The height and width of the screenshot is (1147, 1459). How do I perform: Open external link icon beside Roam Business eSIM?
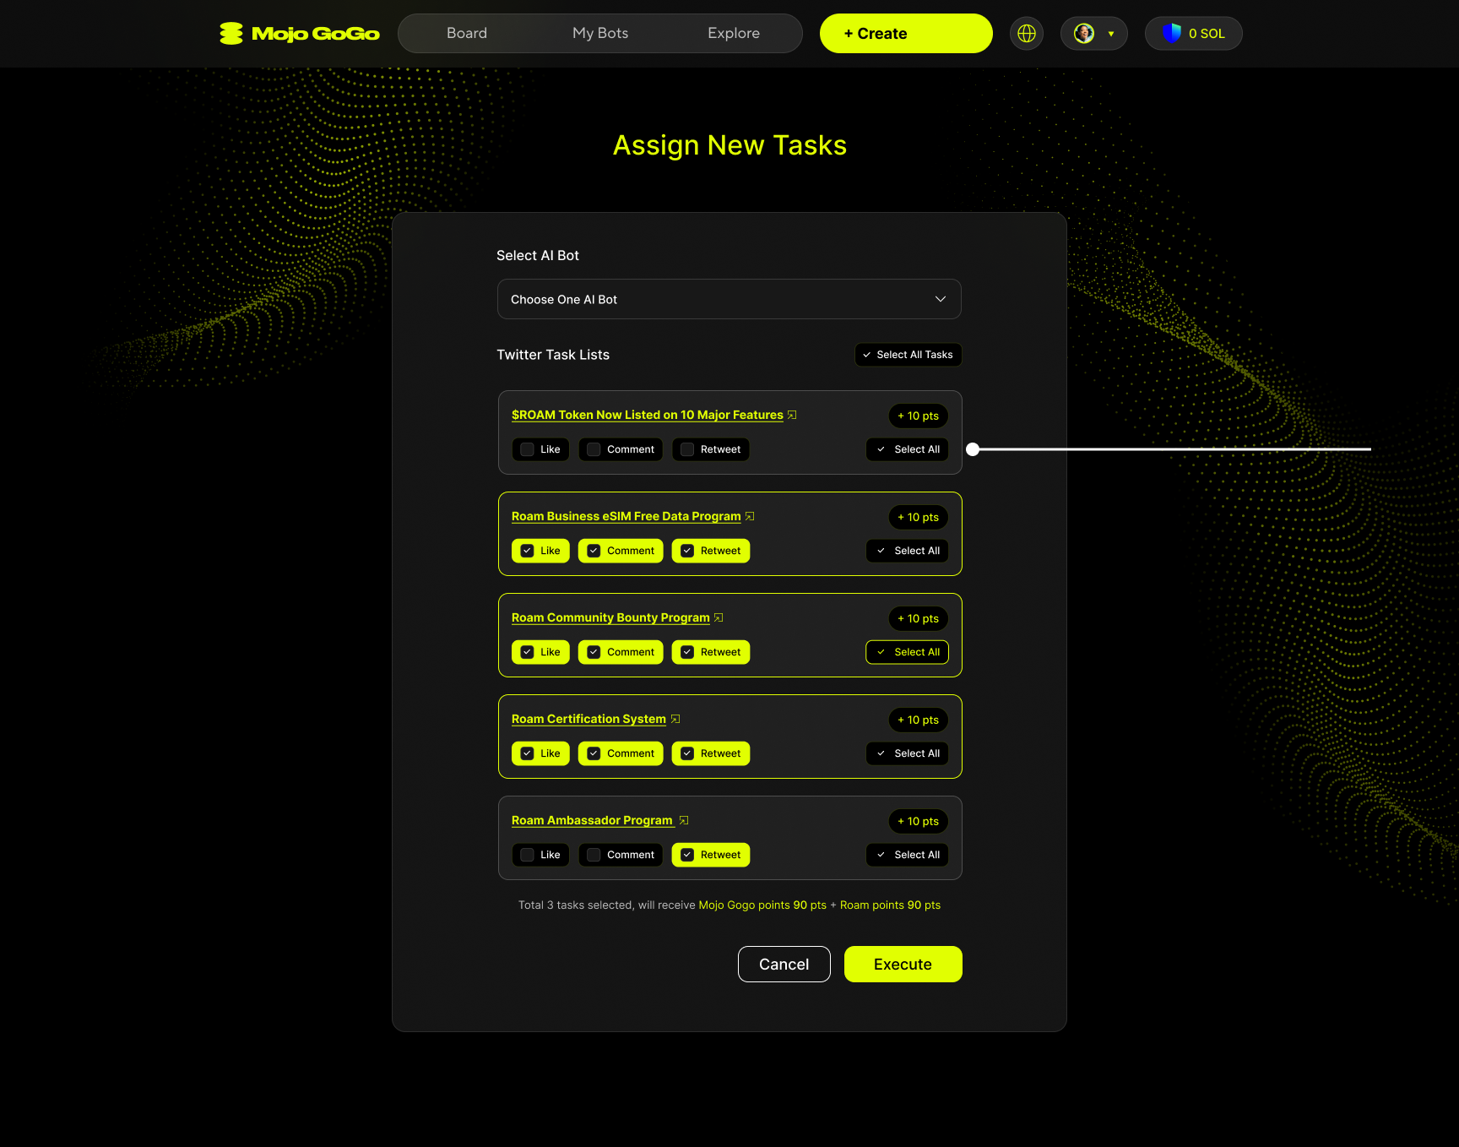750,516
